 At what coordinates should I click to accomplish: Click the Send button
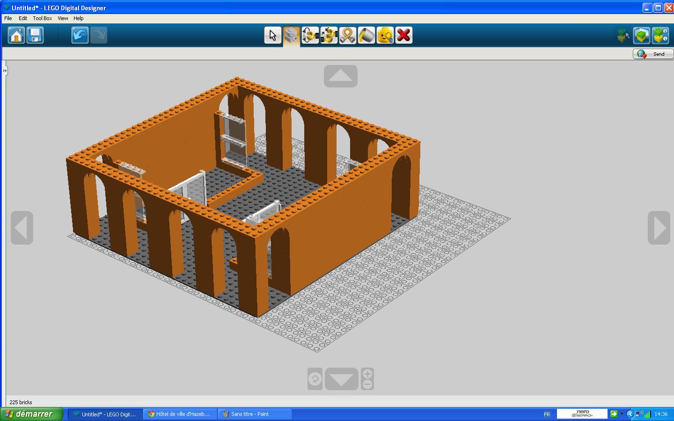pyautogui.click(x=653, y=54)
